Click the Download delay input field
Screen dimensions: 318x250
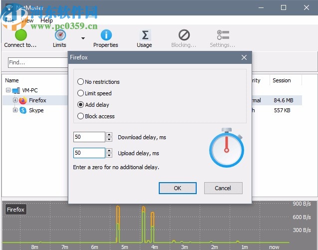click(x=89, y=137)
